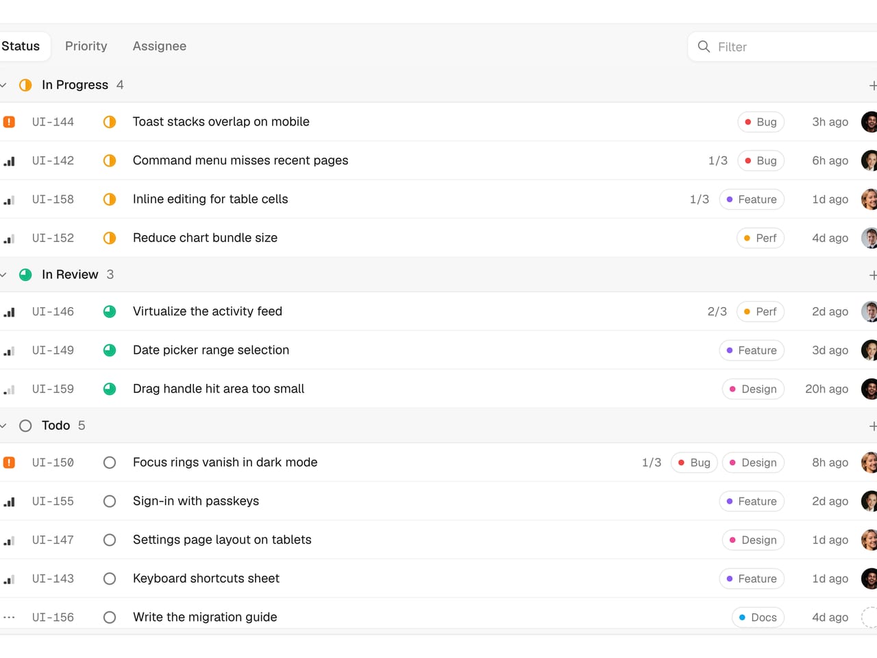Click the priority bars icon for UI-158
877x658 pixels.
(x=9, y=199)
